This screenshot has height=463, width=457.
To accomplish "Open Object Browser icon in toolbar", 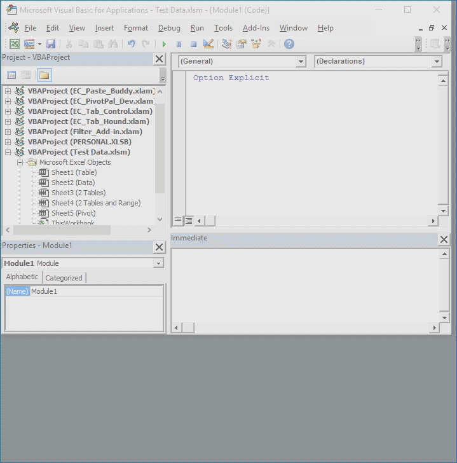I will click(256, 44).
